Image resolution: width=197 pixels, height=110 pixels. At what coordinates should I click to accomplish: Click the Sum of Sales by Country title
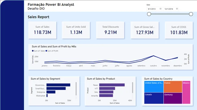tap(158, 79)
